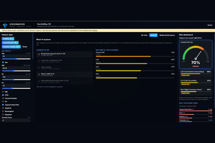
Task: Click the WHY THIS SCORE? (CAD) heading
Action: [x=188, y=103]
